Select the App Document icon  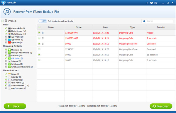(x=9, y=88)
